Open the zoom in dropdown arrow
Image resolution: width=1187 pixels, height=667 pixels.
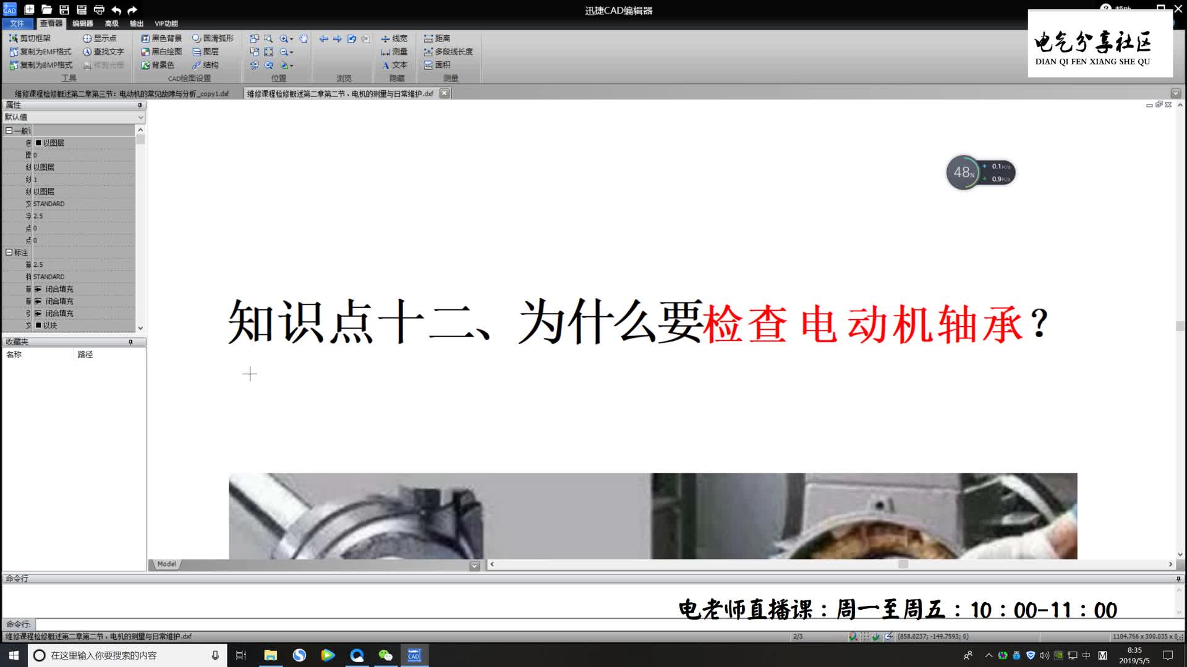[x=292, y=39]
